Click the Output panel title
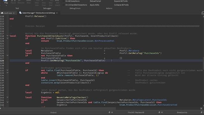Screen dimensions: 204x115 tap(53, 112)
